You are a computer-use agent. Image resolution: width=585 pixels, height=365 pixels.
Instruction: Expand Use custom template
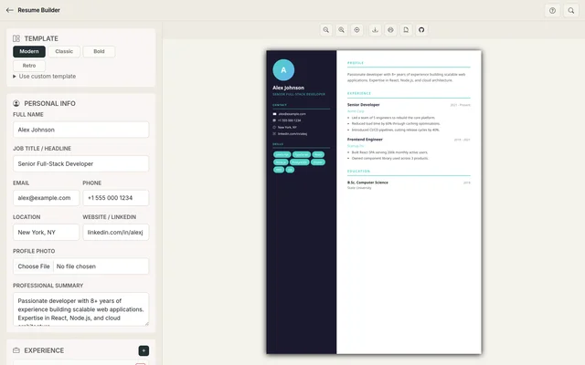point(45,76)
